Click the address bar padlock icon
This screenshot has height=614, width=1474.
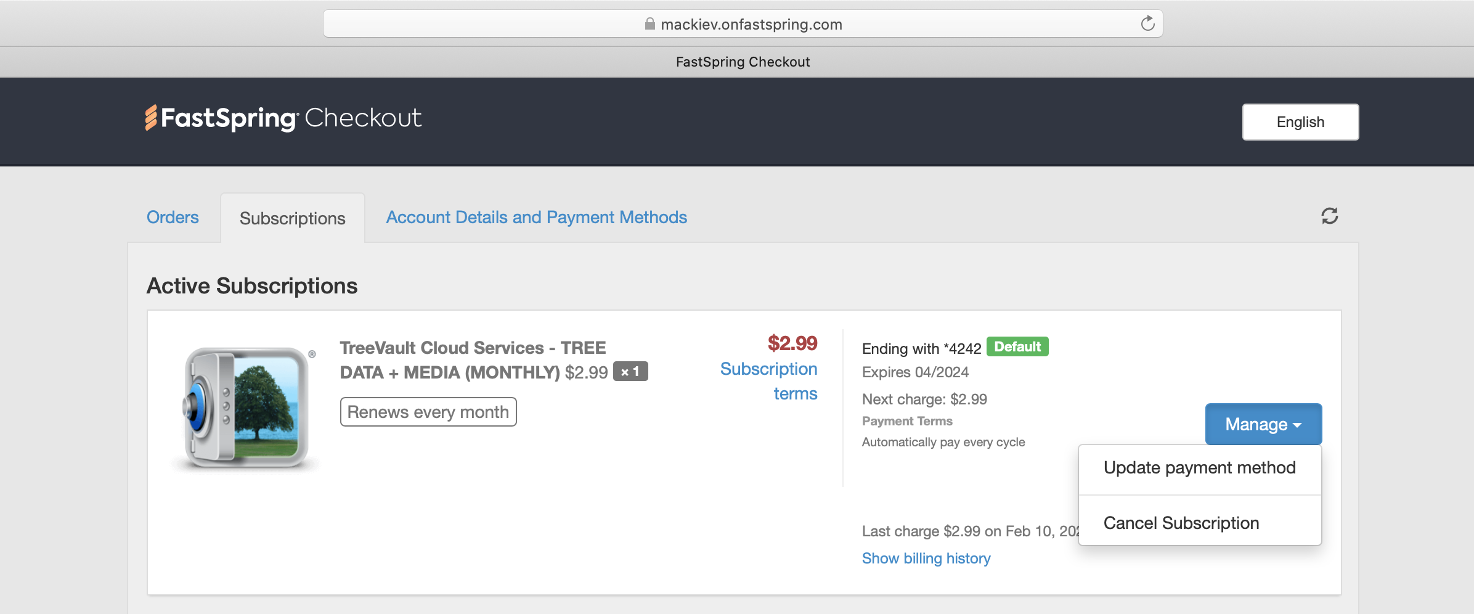pyautogui.click(x=649, y=24)
